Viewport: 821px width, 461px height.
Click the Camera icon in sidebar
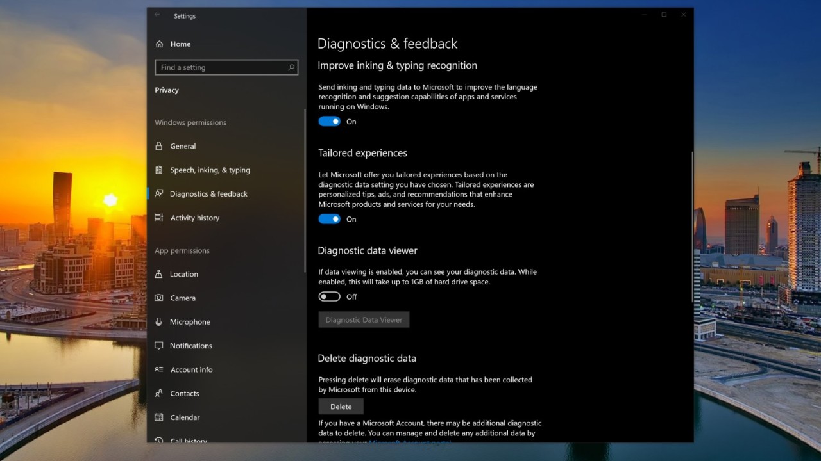click(159, 298)
